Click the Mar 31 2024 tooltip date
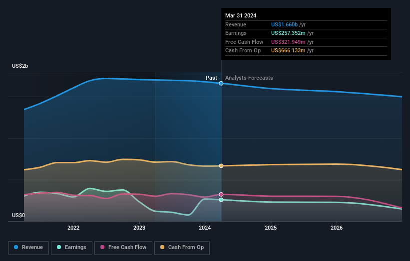 [241, 15]
